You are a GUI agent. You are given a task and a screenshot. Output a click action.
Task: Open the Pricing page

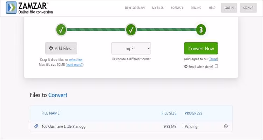196,8
